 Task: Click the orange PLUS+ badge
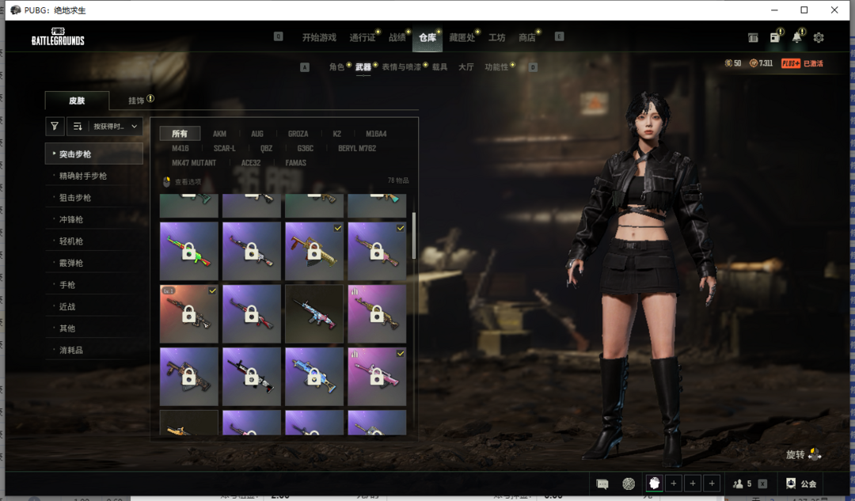tap(791, 63)
